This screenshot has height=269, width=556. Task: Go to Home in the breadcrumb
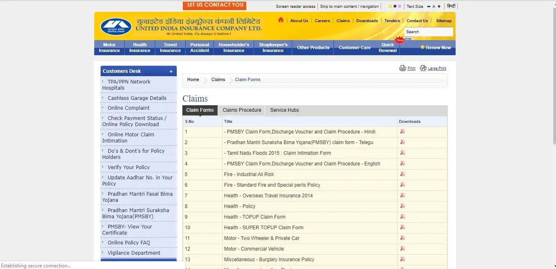(x=193, y=79)
